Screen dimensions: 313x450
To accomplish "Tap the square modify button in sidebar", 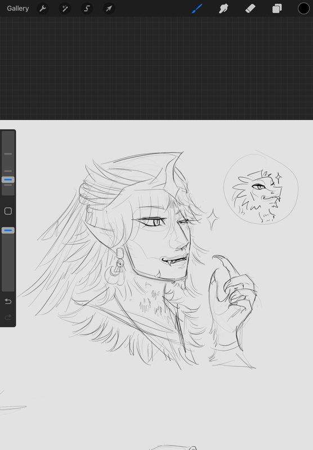I will pos(8,211).
